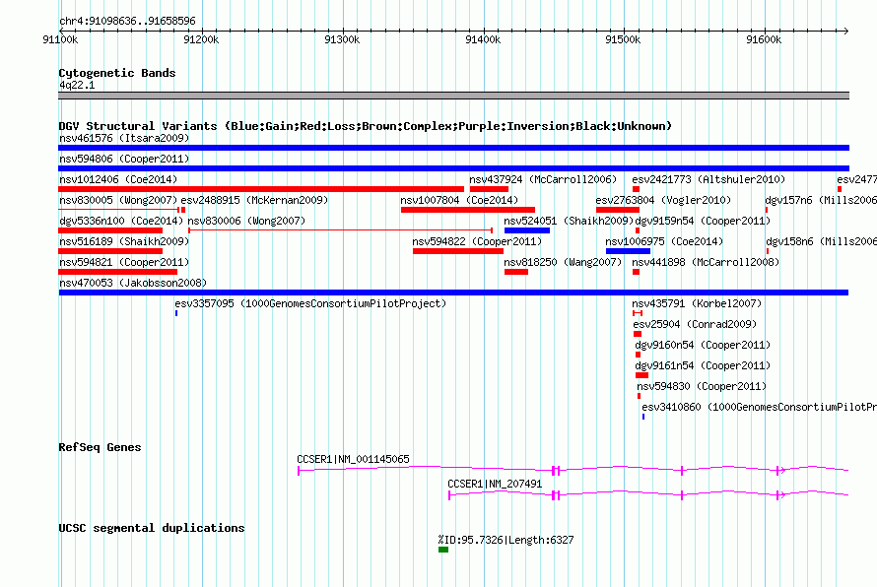The image size is (877, 587).
Task: Click the 91100k ruler position
Action: [x=60, y=39]
